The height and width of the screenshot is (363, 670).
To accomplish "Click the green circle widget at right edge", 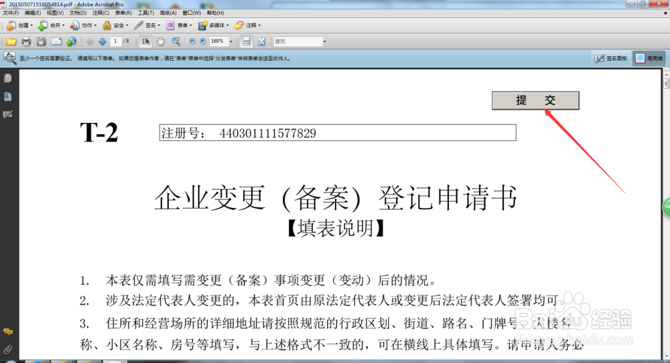I will (667, 207).
